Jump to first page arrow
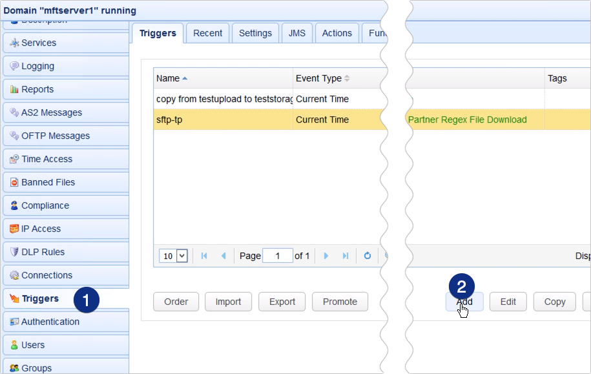 coord(204,256)
